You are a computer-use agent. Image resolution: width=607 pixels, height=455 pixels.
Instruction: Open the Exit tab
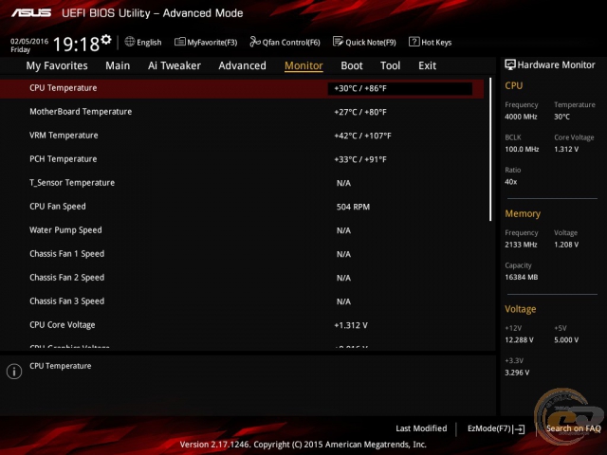coord(427,65)
